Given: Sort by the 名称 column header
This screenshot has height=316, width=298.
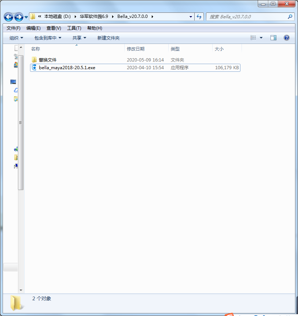Looking at the screenshot, I should point(77,49).
